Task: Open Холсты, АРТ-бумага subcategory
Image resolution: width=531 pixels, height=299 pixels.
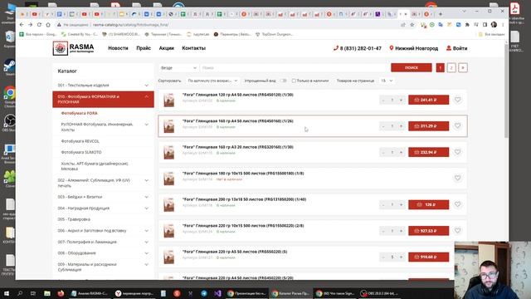Action: pyautogui.click(x=95, y=166)
